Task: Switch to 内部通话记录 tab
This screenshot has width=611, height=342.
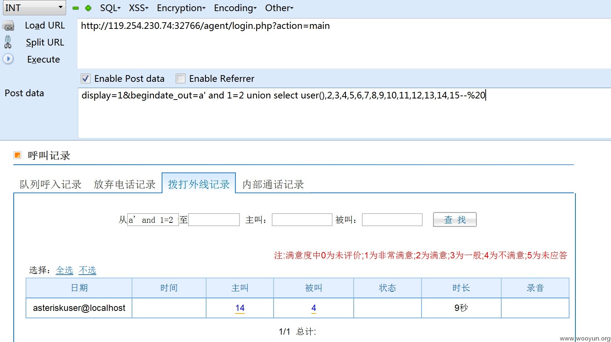Action: [x=273, y=184]
